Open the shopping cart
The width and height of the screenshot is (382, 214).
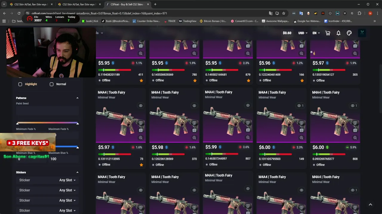(x=328, y=33)
